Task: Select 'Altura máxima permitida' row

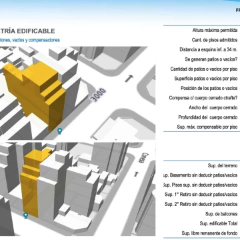Action: click(x=215, y=31)
